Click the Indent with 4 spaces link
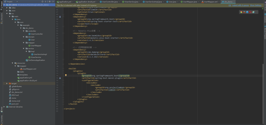Image resolution: width=266 pixels, height=125 pixels. pos(241,5)
